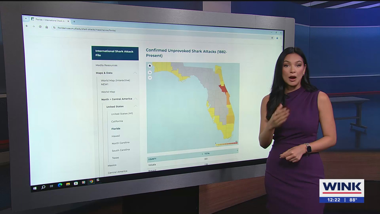Open Windows taskbar search
380x214 pixels.
coord(43,187)
